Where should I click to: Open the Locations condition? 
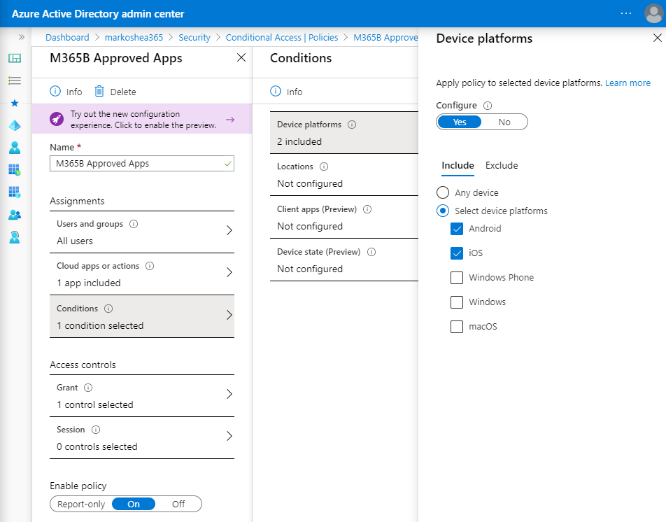344,175
